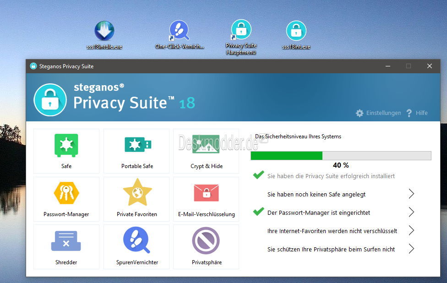Expand the Privatsphäre beim Surfen arrow
The height and width of the screenshot is (283, 447).
411,249
